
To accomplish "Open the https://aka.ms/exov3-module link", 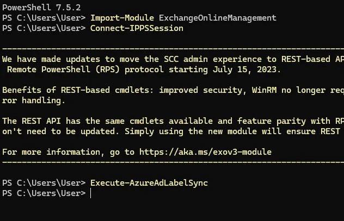I will pos(205,152).
